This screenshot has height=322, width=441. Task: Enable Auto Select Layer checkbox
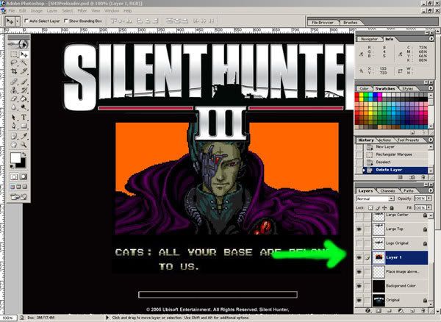(26, 22)
